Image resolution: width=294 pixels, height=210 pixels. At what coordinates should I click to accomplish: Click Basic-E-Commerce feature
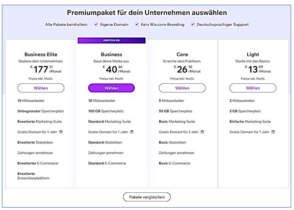[174, 163]
